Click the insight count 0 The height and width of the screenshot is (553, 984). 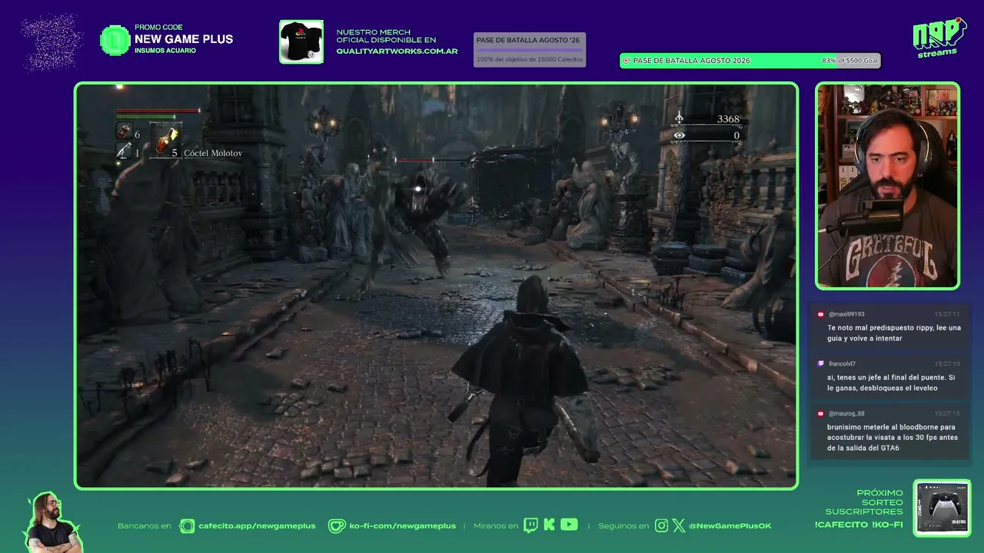click(x=736, y=136)
